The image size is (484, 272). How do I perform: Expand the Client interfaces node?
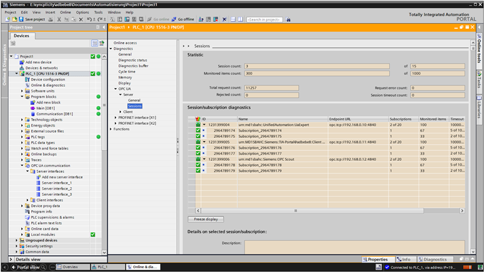27,200
